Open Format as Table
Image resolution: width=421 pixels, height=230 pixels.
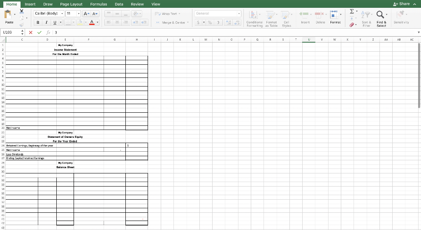271,19
